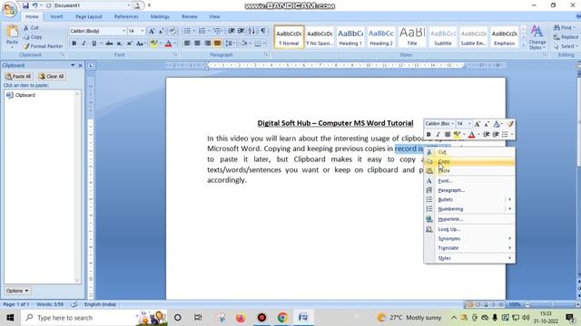This screenshot has height=326, width=581.
Task: Open the References ribbon tab
Action: [x=126, y=16]
